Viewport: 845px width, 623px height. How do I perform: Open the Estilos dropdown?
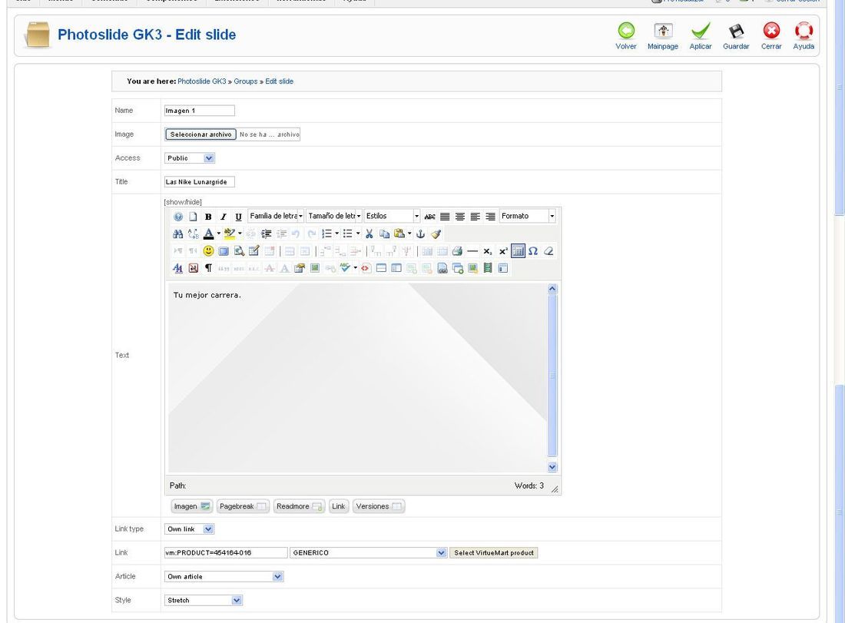[x=393, y=216]
